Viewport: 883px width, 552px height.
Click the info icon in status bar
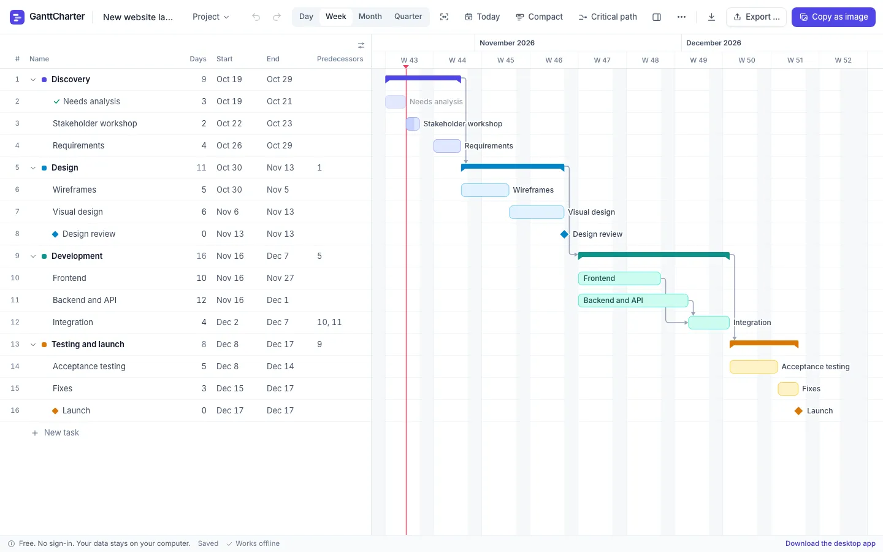pos(11,543)
